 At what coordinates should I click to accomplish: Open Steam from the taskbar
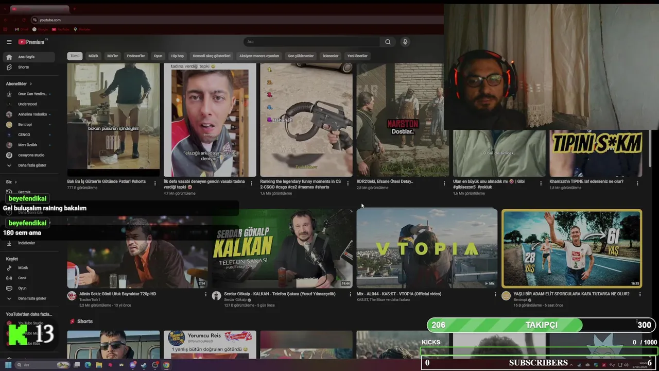[x=144, y=365]
